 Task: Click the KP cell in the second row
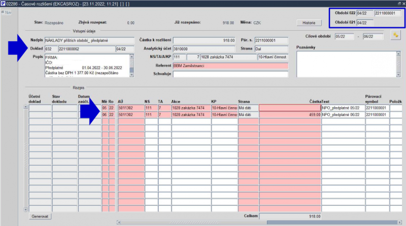tap(224, 115)
